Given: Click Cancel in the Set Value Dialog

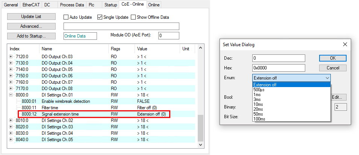Looking at the screenshot, I should (333, 68).
